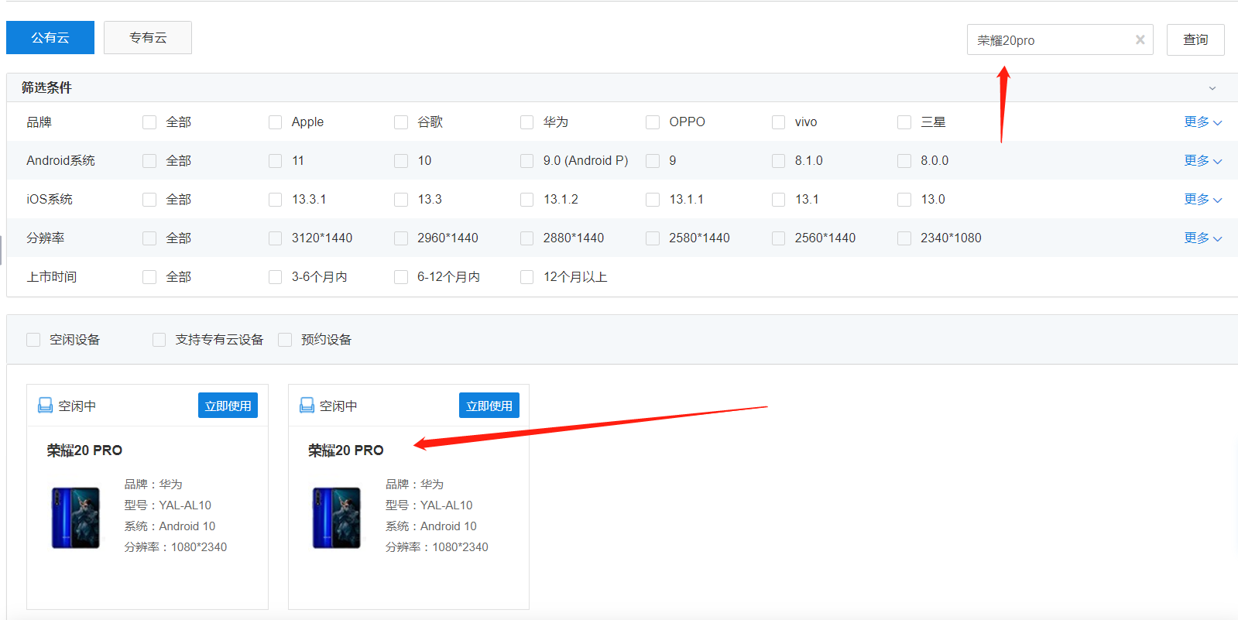This screenshot has height=620, width=1238.
Task: Switch to the 专有云 tab
Action: point(148,37)
